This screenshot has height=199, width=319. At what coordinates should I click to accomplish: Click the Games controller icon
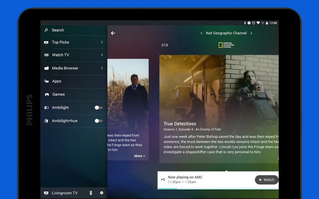pos(47,94)
